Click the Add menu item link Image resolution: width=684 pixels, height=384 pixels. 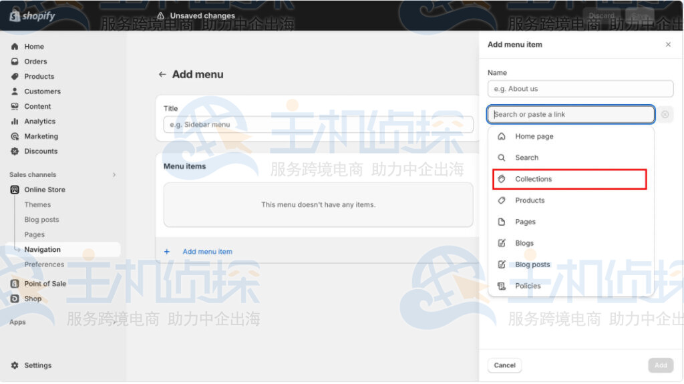(207, 252)
